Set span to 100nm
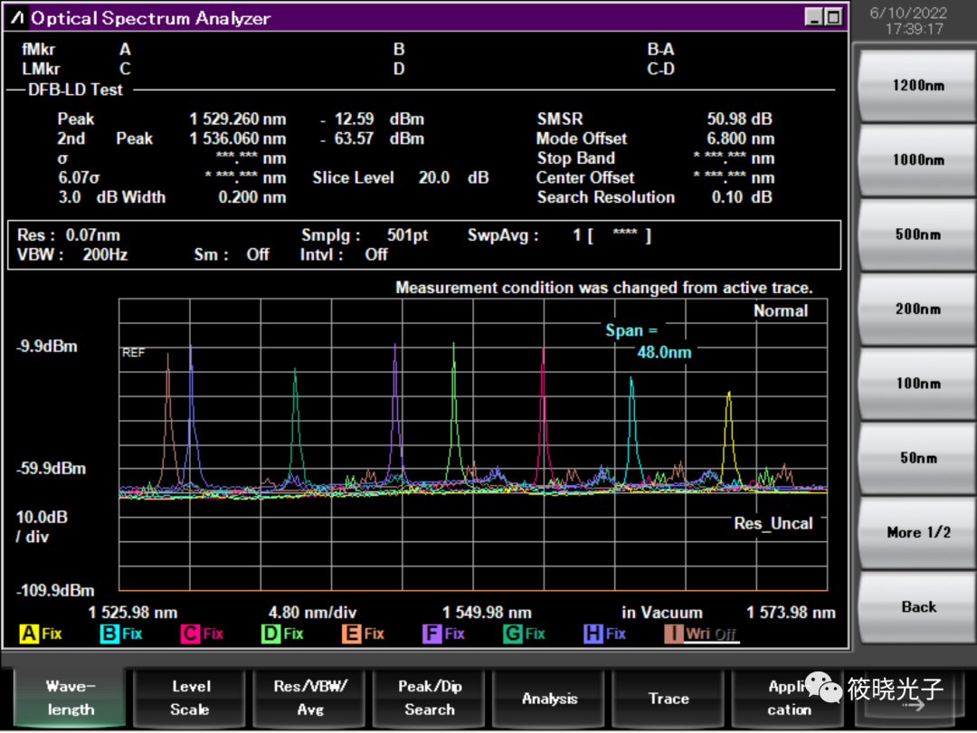Image resolution: width=977 pixels, height=733 pixels. pos(917,384)
